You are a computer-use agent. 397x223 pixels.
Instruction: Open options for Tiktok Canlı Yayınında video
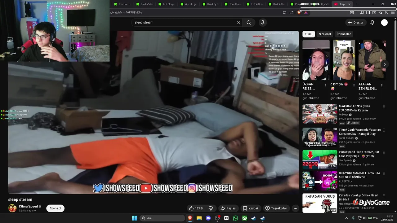(384, 130)
